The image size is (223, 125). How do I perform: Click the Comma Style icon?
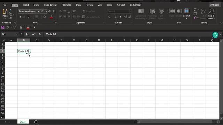pyautogui.click(x=120, y=17)
